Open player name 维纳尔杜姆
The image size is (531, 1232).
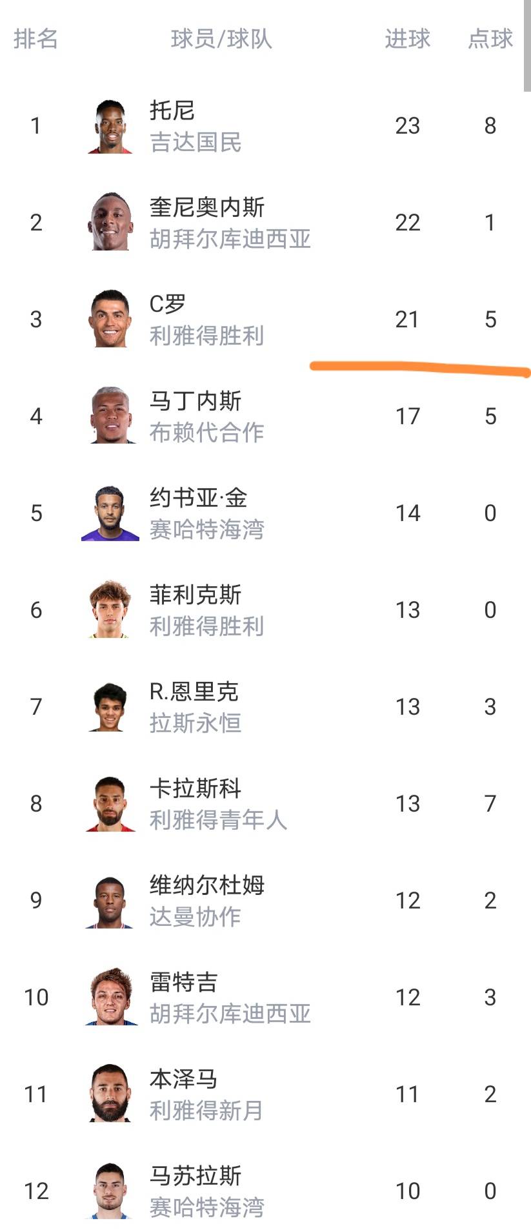click(x=207, y=885)
